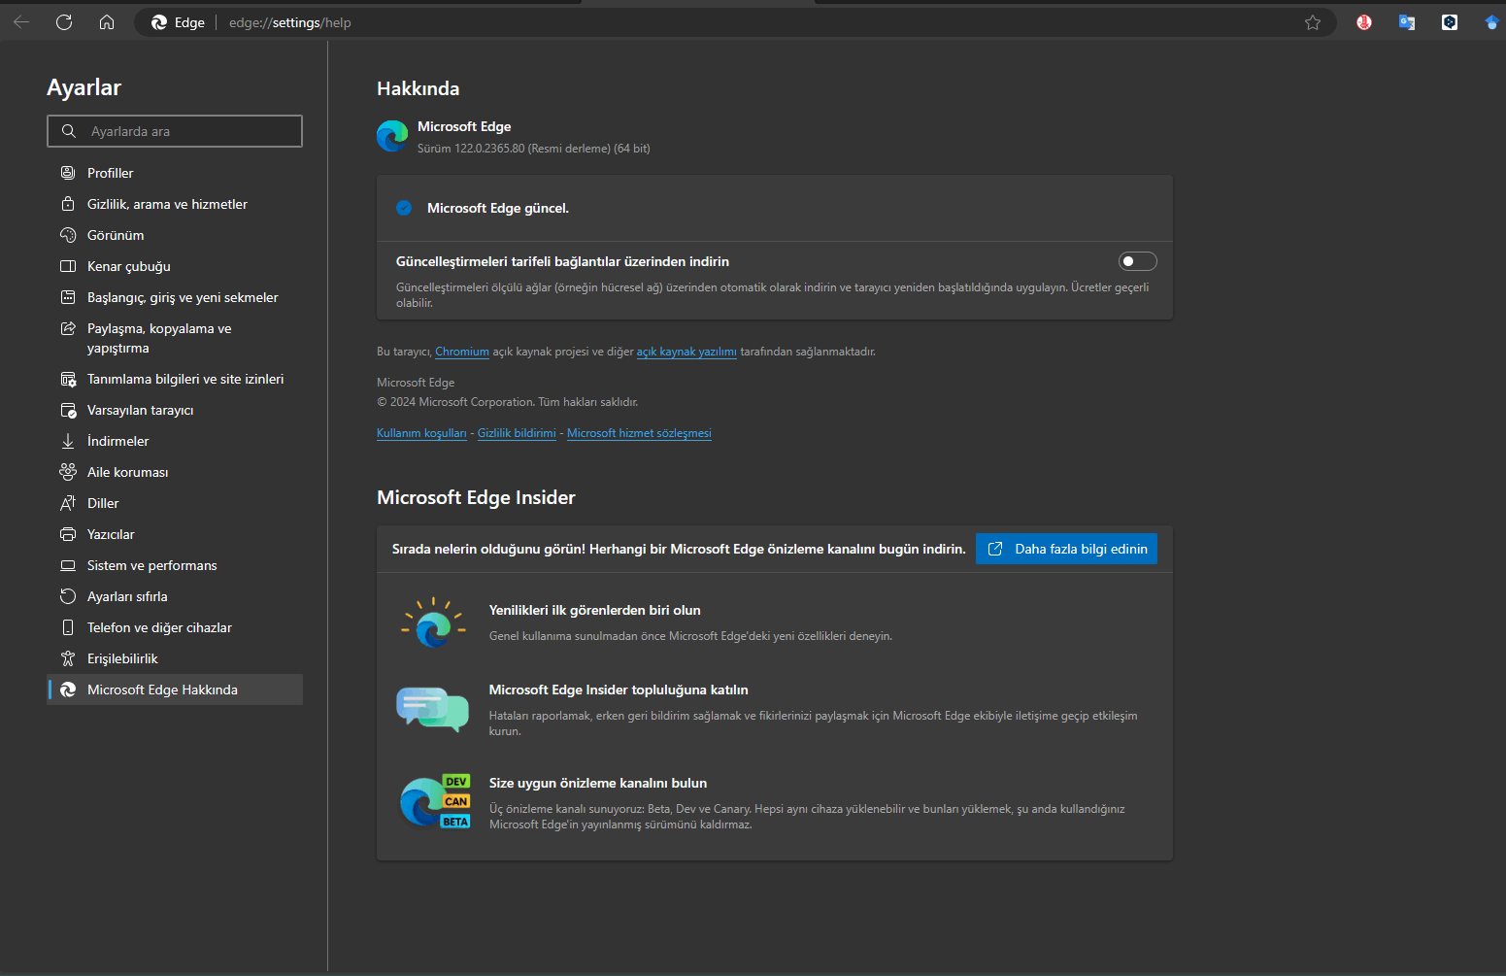Viewport: 1506px width, 976px height.
Task: Open Kullanım koşulları link
Action: point(421,433)
